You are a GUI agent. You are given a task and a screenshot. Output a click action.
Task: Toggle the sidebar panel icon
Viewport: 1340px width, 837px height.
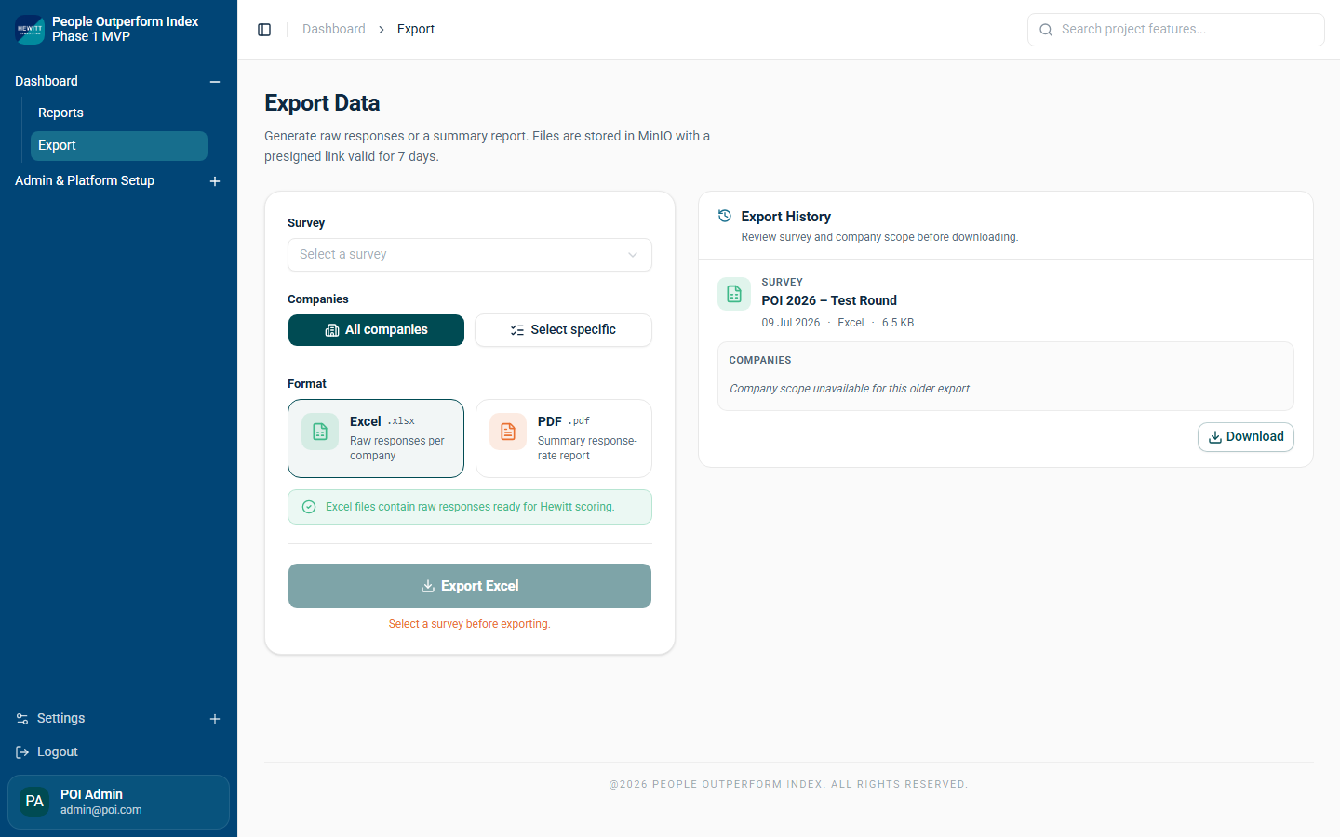264,30
